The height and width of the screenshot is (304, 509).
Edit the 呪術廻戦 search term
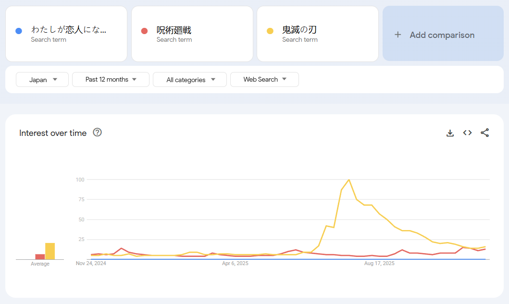pos(192,34)
